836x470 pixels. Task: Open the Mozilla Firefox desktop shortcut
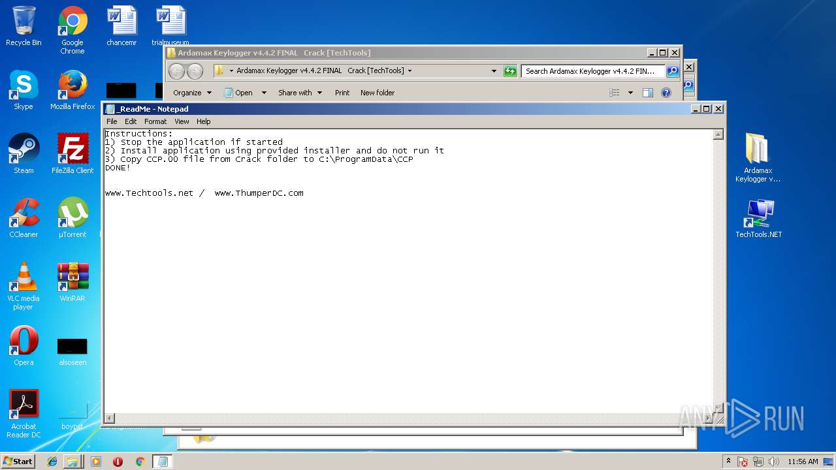coord(72,90)
